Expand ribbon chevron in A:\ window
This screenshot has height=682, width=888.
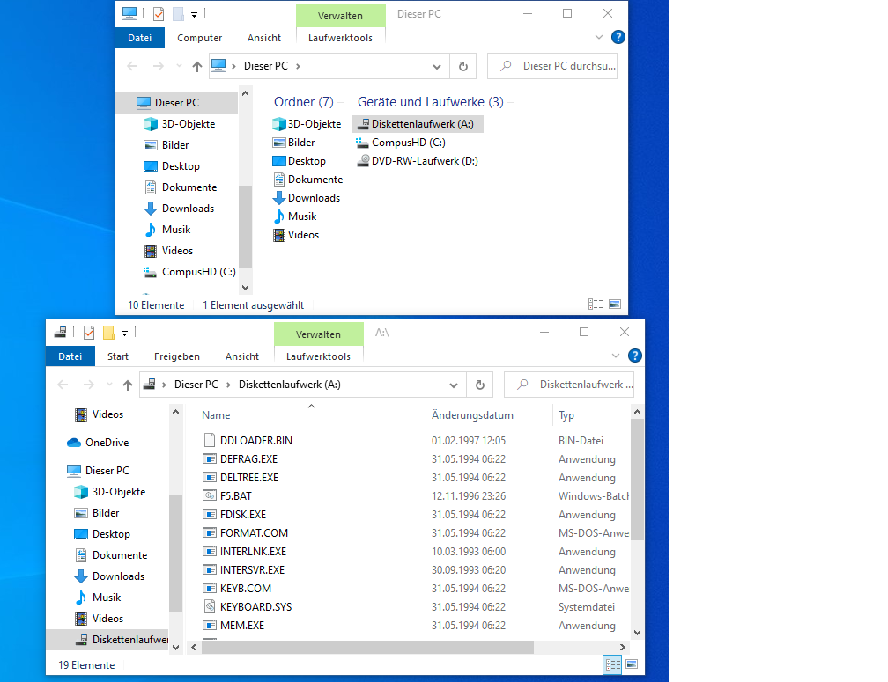pyautogui.click(x=616, y=356)
